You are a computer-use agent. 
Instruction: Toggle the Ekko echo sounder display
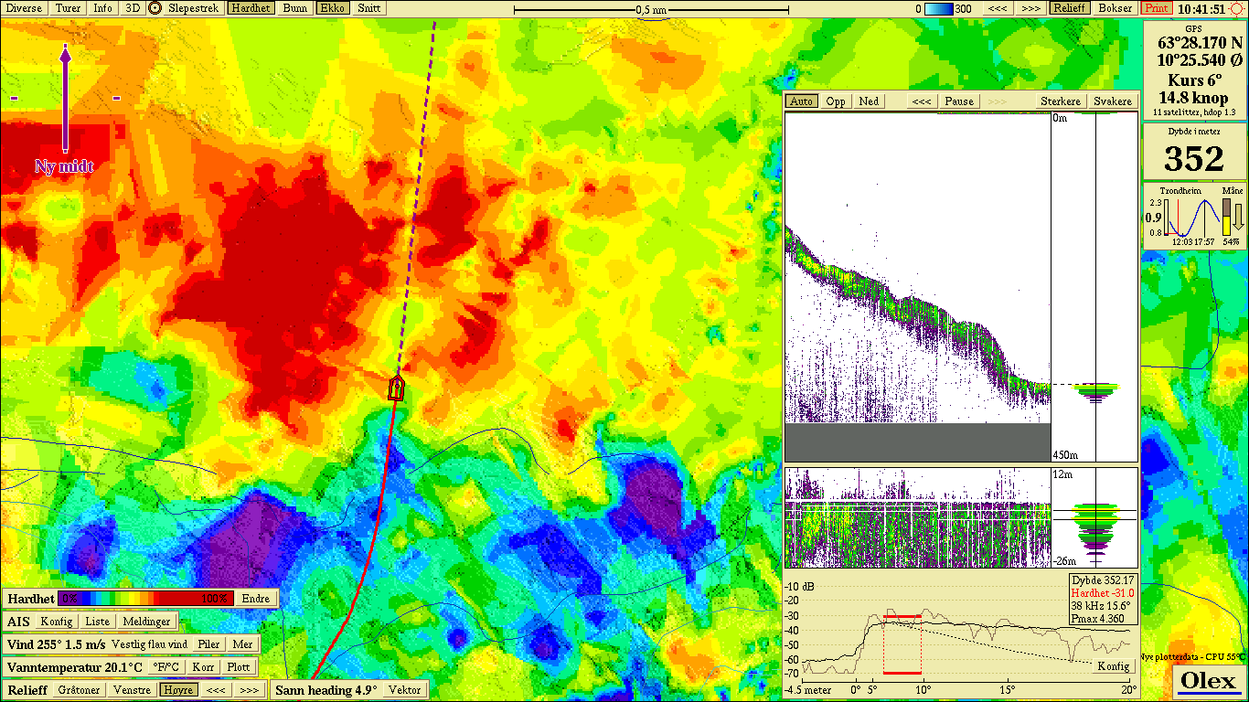tap(332, 8)
